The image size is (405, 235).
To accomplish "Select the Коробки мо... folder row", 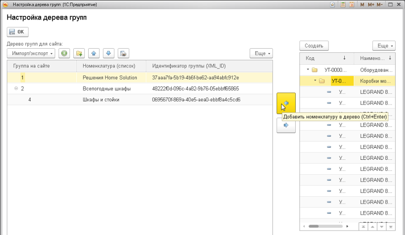I will click(347, 81).
